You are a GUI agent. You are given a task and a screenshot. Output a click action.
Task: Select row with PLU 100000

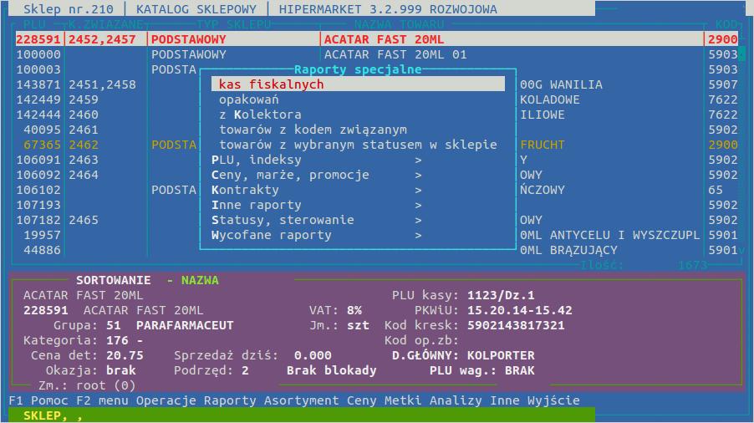tap(377, 54)
